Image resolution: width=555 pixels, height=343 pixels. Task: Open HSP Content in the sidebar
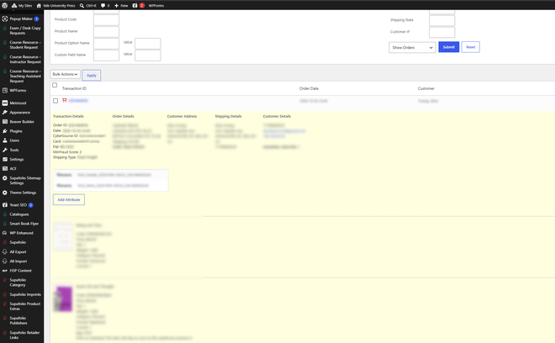[x=22, y=271]
